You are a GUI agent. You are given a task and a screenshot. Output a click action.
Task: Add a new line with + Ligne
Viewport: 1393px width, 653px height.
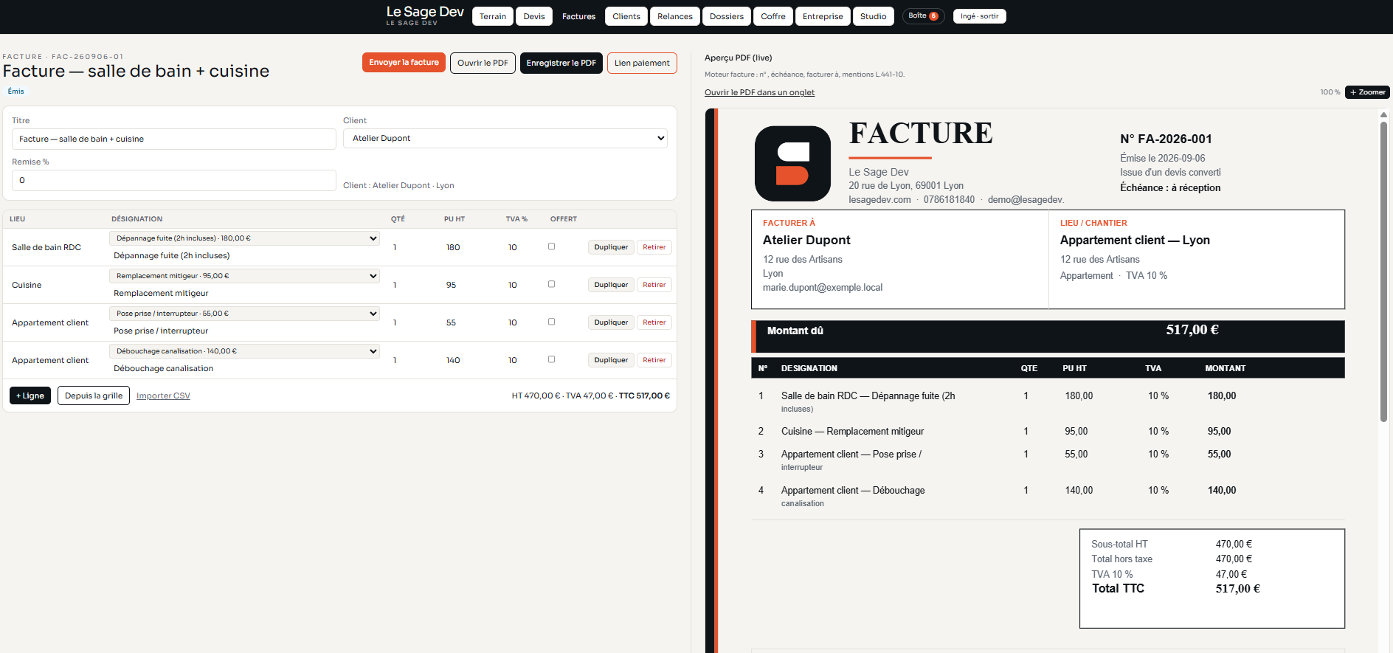tap(30, 395)
